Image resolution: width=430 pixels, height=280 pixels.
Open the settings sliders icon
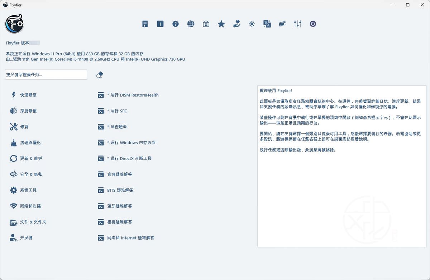coord(297,24)
